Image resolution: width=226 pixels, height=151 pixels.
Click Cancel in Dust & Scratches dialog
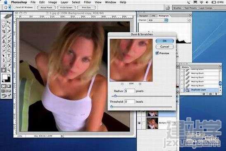click(x=164, y=46)
